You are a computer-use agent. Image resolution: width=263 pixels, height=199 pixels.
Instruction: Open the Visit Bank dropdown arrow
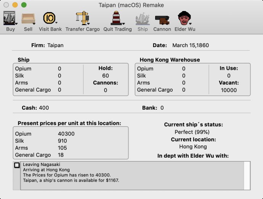56,22
